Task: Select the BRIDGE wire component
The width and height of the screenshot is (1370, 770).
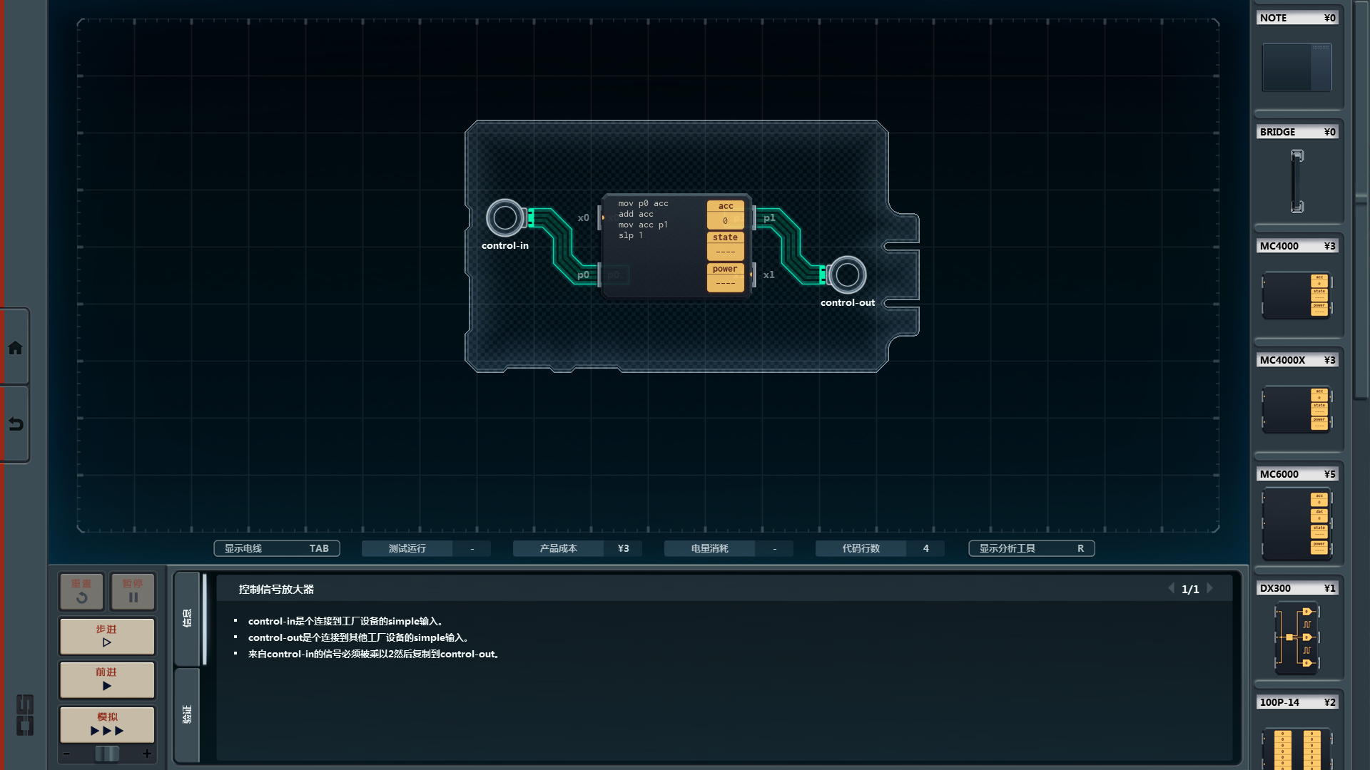Action: pyautogui.click(x=1297, y=180)
